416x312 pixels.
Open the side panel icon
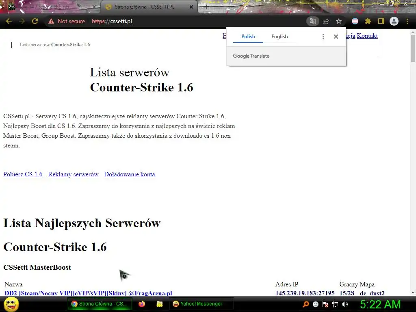tap(381, 21)
